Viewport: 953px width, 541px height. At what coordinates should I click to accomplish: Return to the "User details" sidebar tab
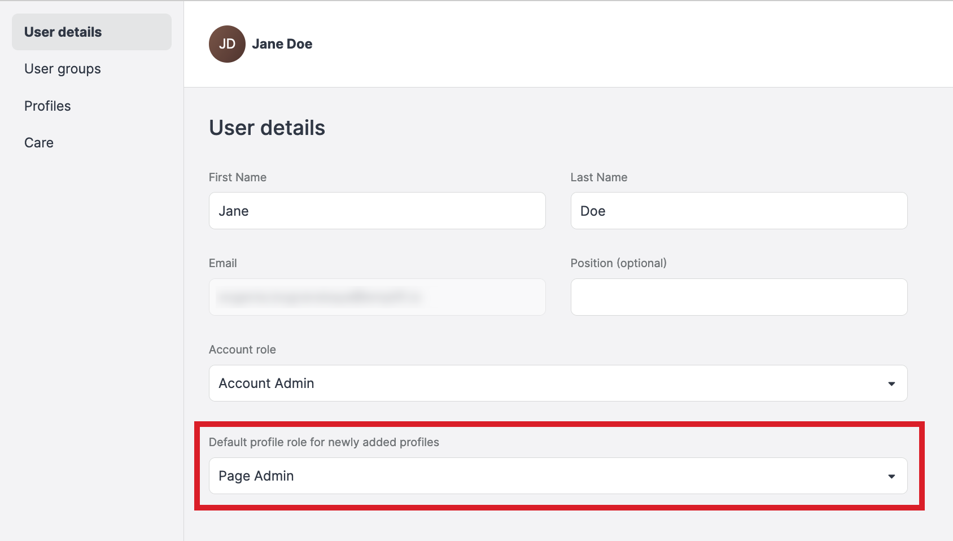(x=63, y=32)
